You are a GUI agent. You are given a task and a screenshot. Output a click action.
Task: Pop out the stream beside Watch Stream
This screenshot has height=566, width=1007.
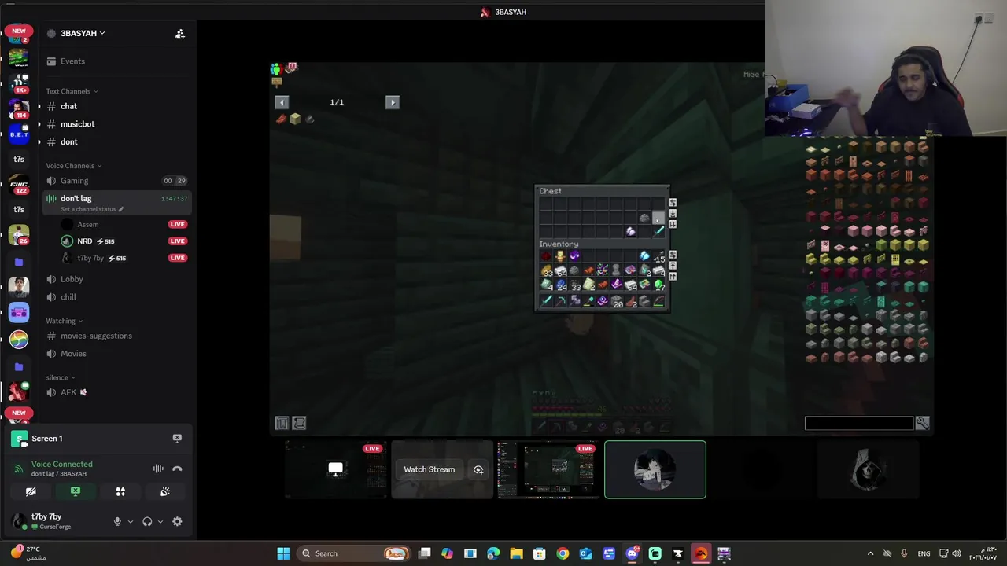click(x=478, y=470)
